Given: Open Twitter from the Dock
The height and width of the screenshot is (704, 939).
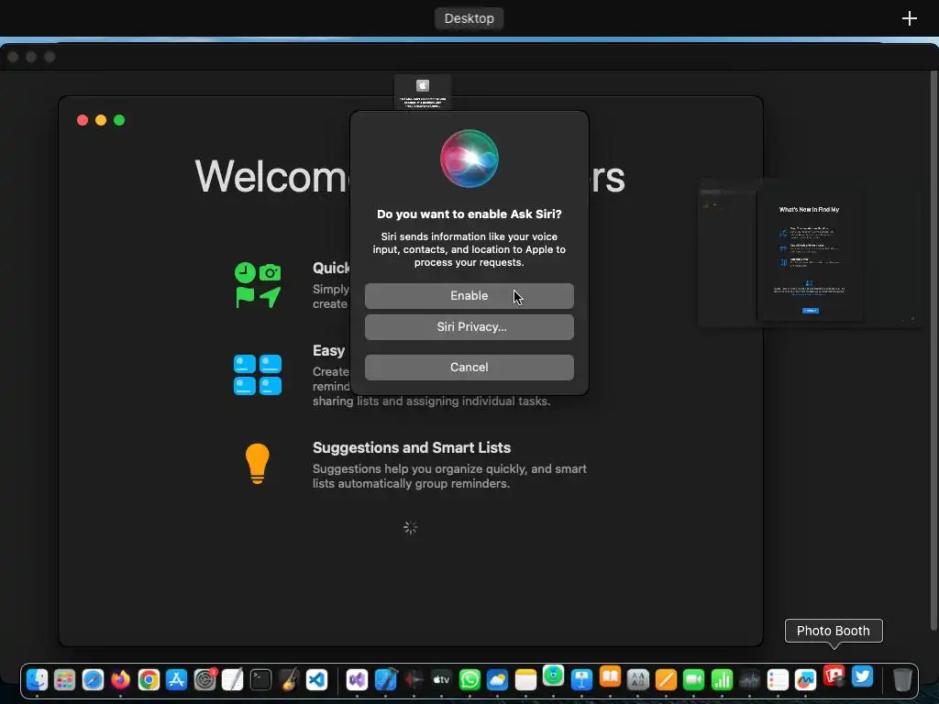Looking at the screenshot, I should [862, 676].
